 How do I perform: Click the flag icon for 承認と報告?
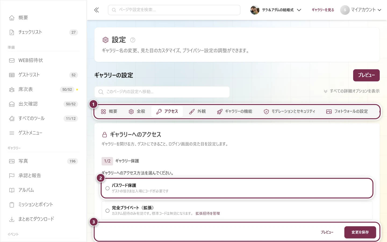pyautogui.click(x=12, y=176)
